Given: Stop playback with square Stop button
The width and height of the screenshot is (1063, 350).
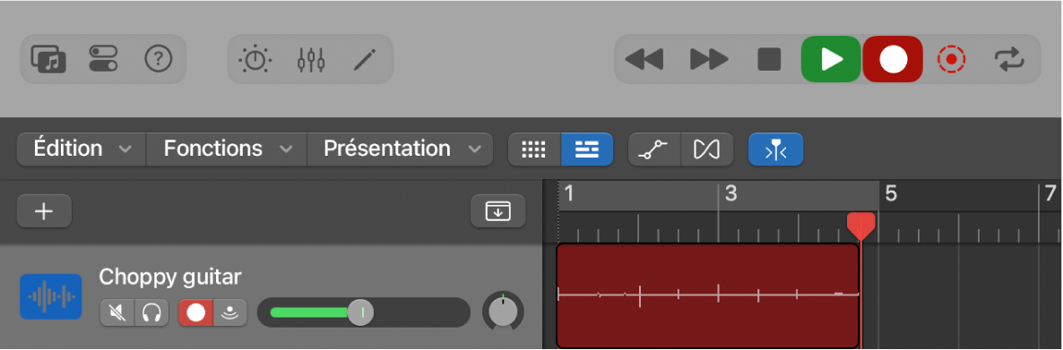Looking at the screenshot, I should (x=769, y=60).
